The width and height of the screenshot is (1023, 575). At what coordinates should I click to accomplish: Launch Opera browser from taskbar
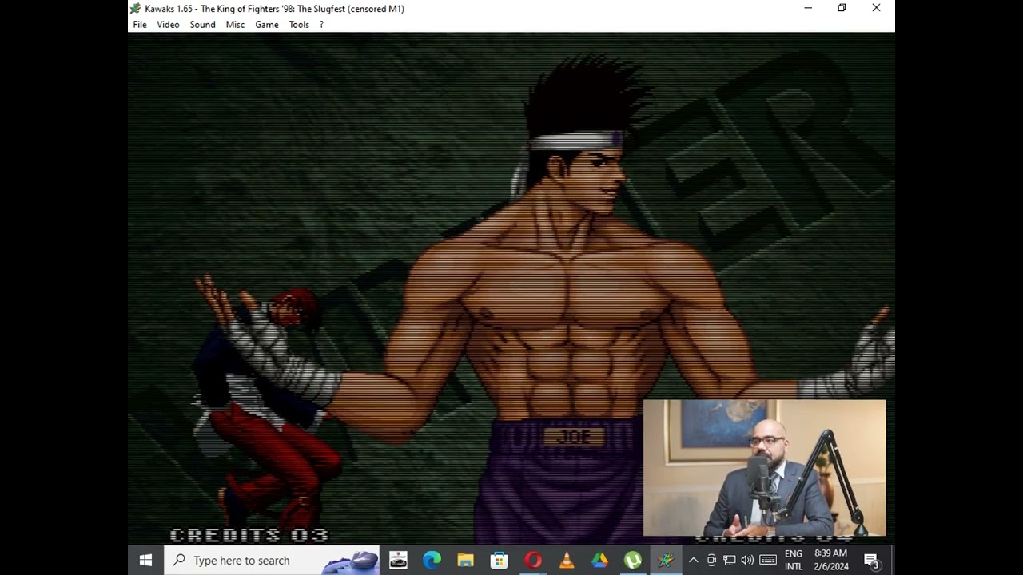click(x=532, y=561)
